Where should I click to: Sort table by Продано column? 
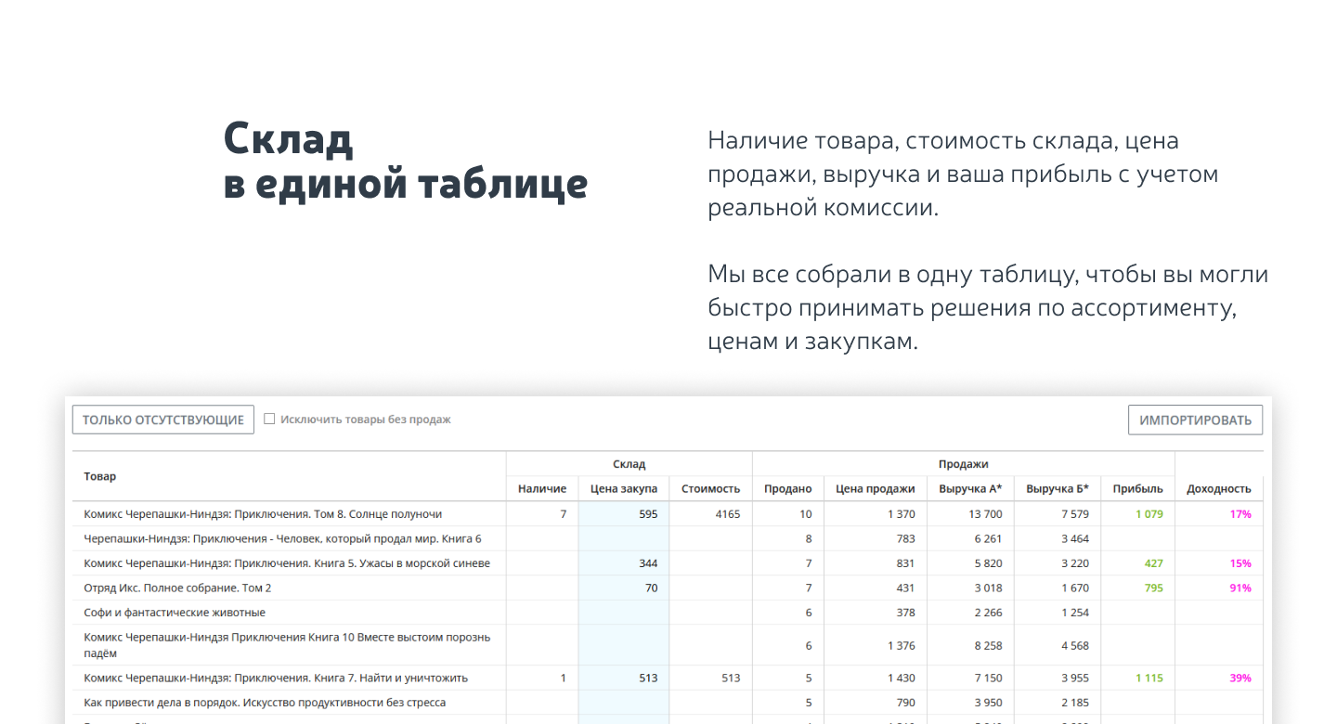tap(787, 489)
